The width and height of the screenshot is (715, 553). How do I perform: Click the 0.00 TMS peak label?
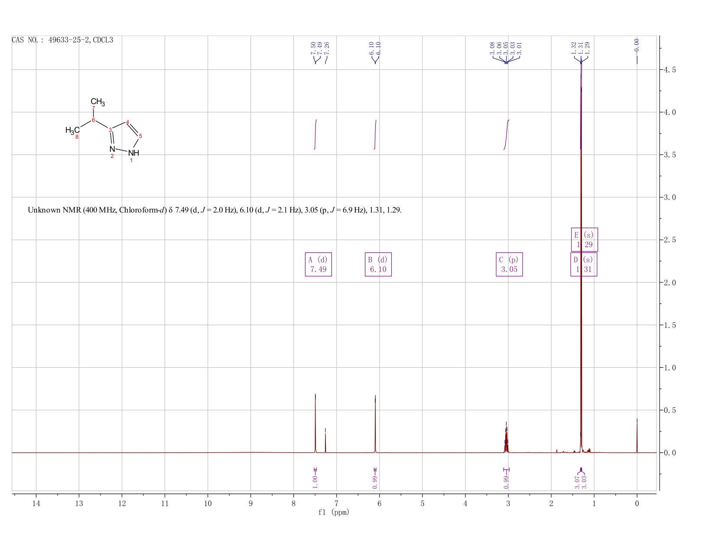click(x=637, y=45)
